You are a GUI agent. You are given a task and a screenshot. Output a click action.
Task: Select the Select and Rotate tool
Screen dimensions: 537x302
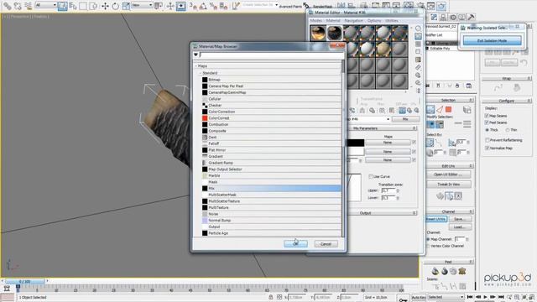(x=116, y=6)
